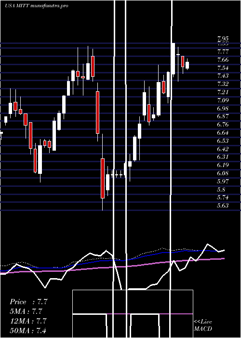
Task: Click the 7.66 price axis label
Action: [223, 60]
